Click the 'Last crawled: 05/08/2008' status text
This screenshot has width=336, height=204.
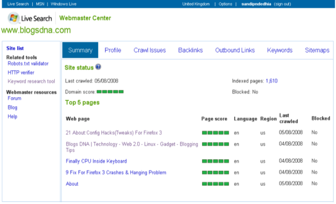91,81
